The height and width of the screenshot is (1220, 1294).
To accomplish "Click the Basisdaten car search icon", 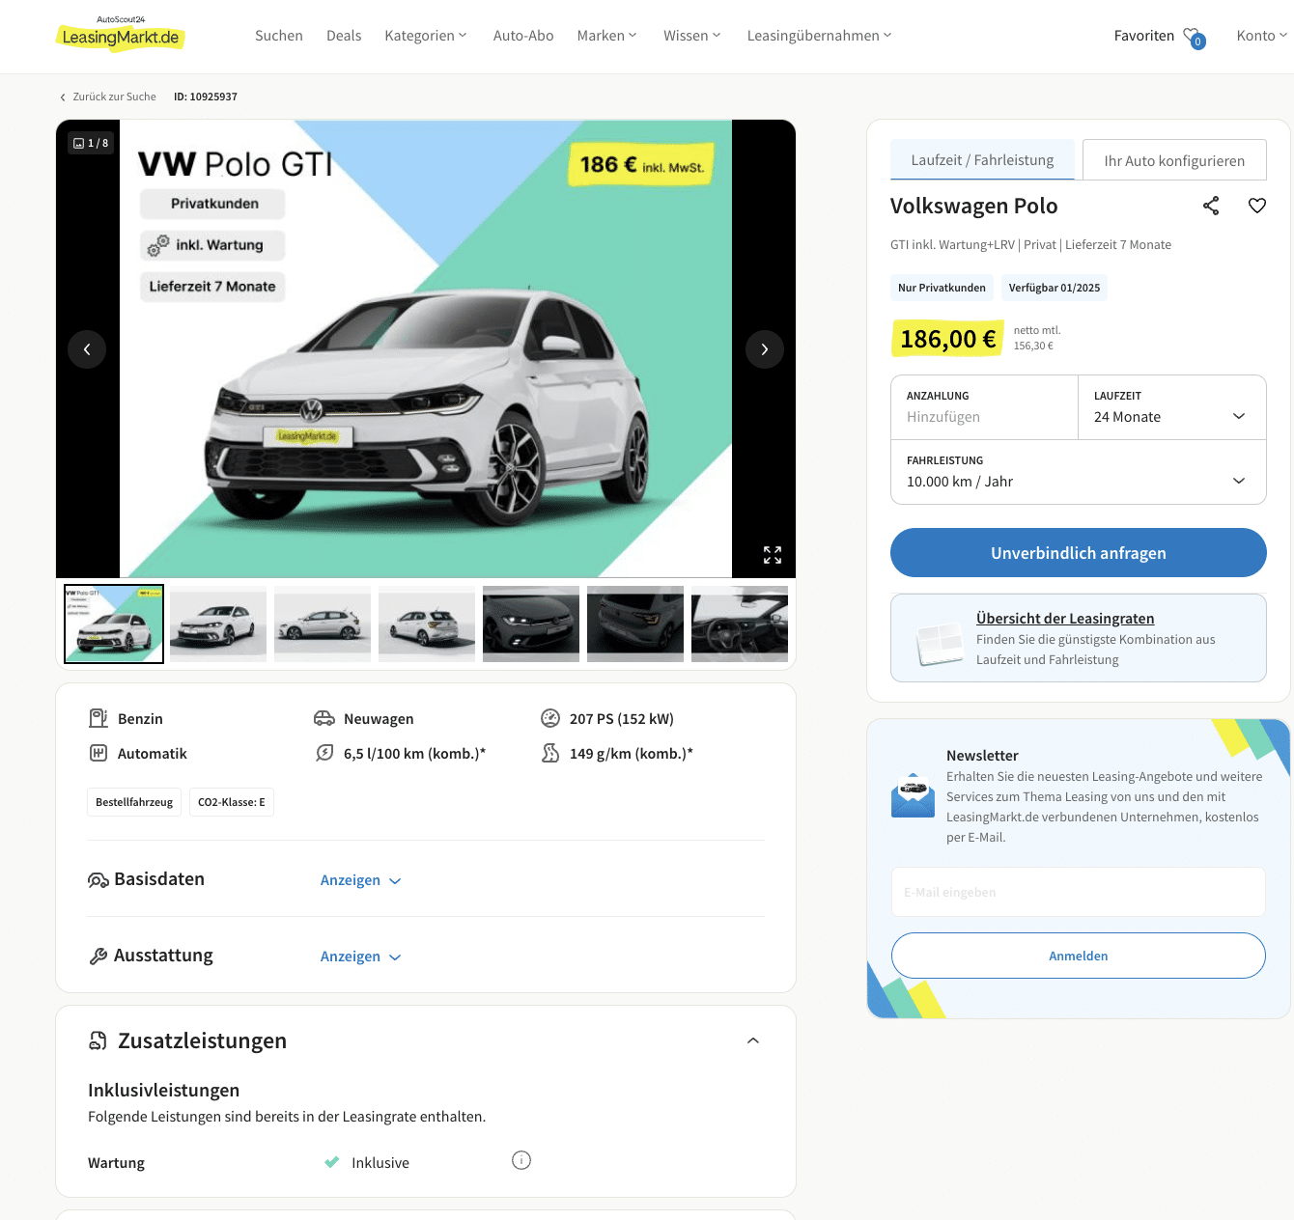I will point(98,880).
